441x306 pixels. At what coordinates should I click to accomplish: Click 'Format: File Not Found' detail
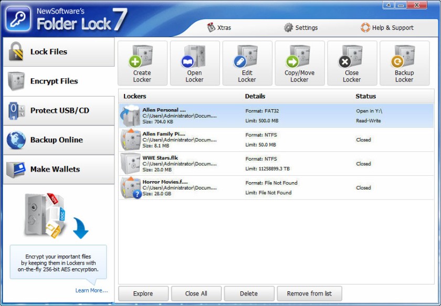pos(271,183)
